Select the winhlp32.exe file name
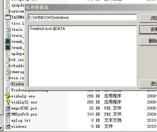 (x=24, y=102)
